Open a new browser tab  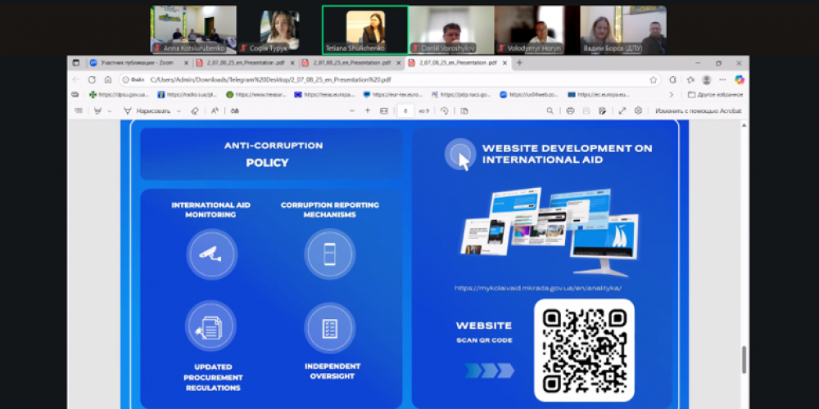[518, 62]
